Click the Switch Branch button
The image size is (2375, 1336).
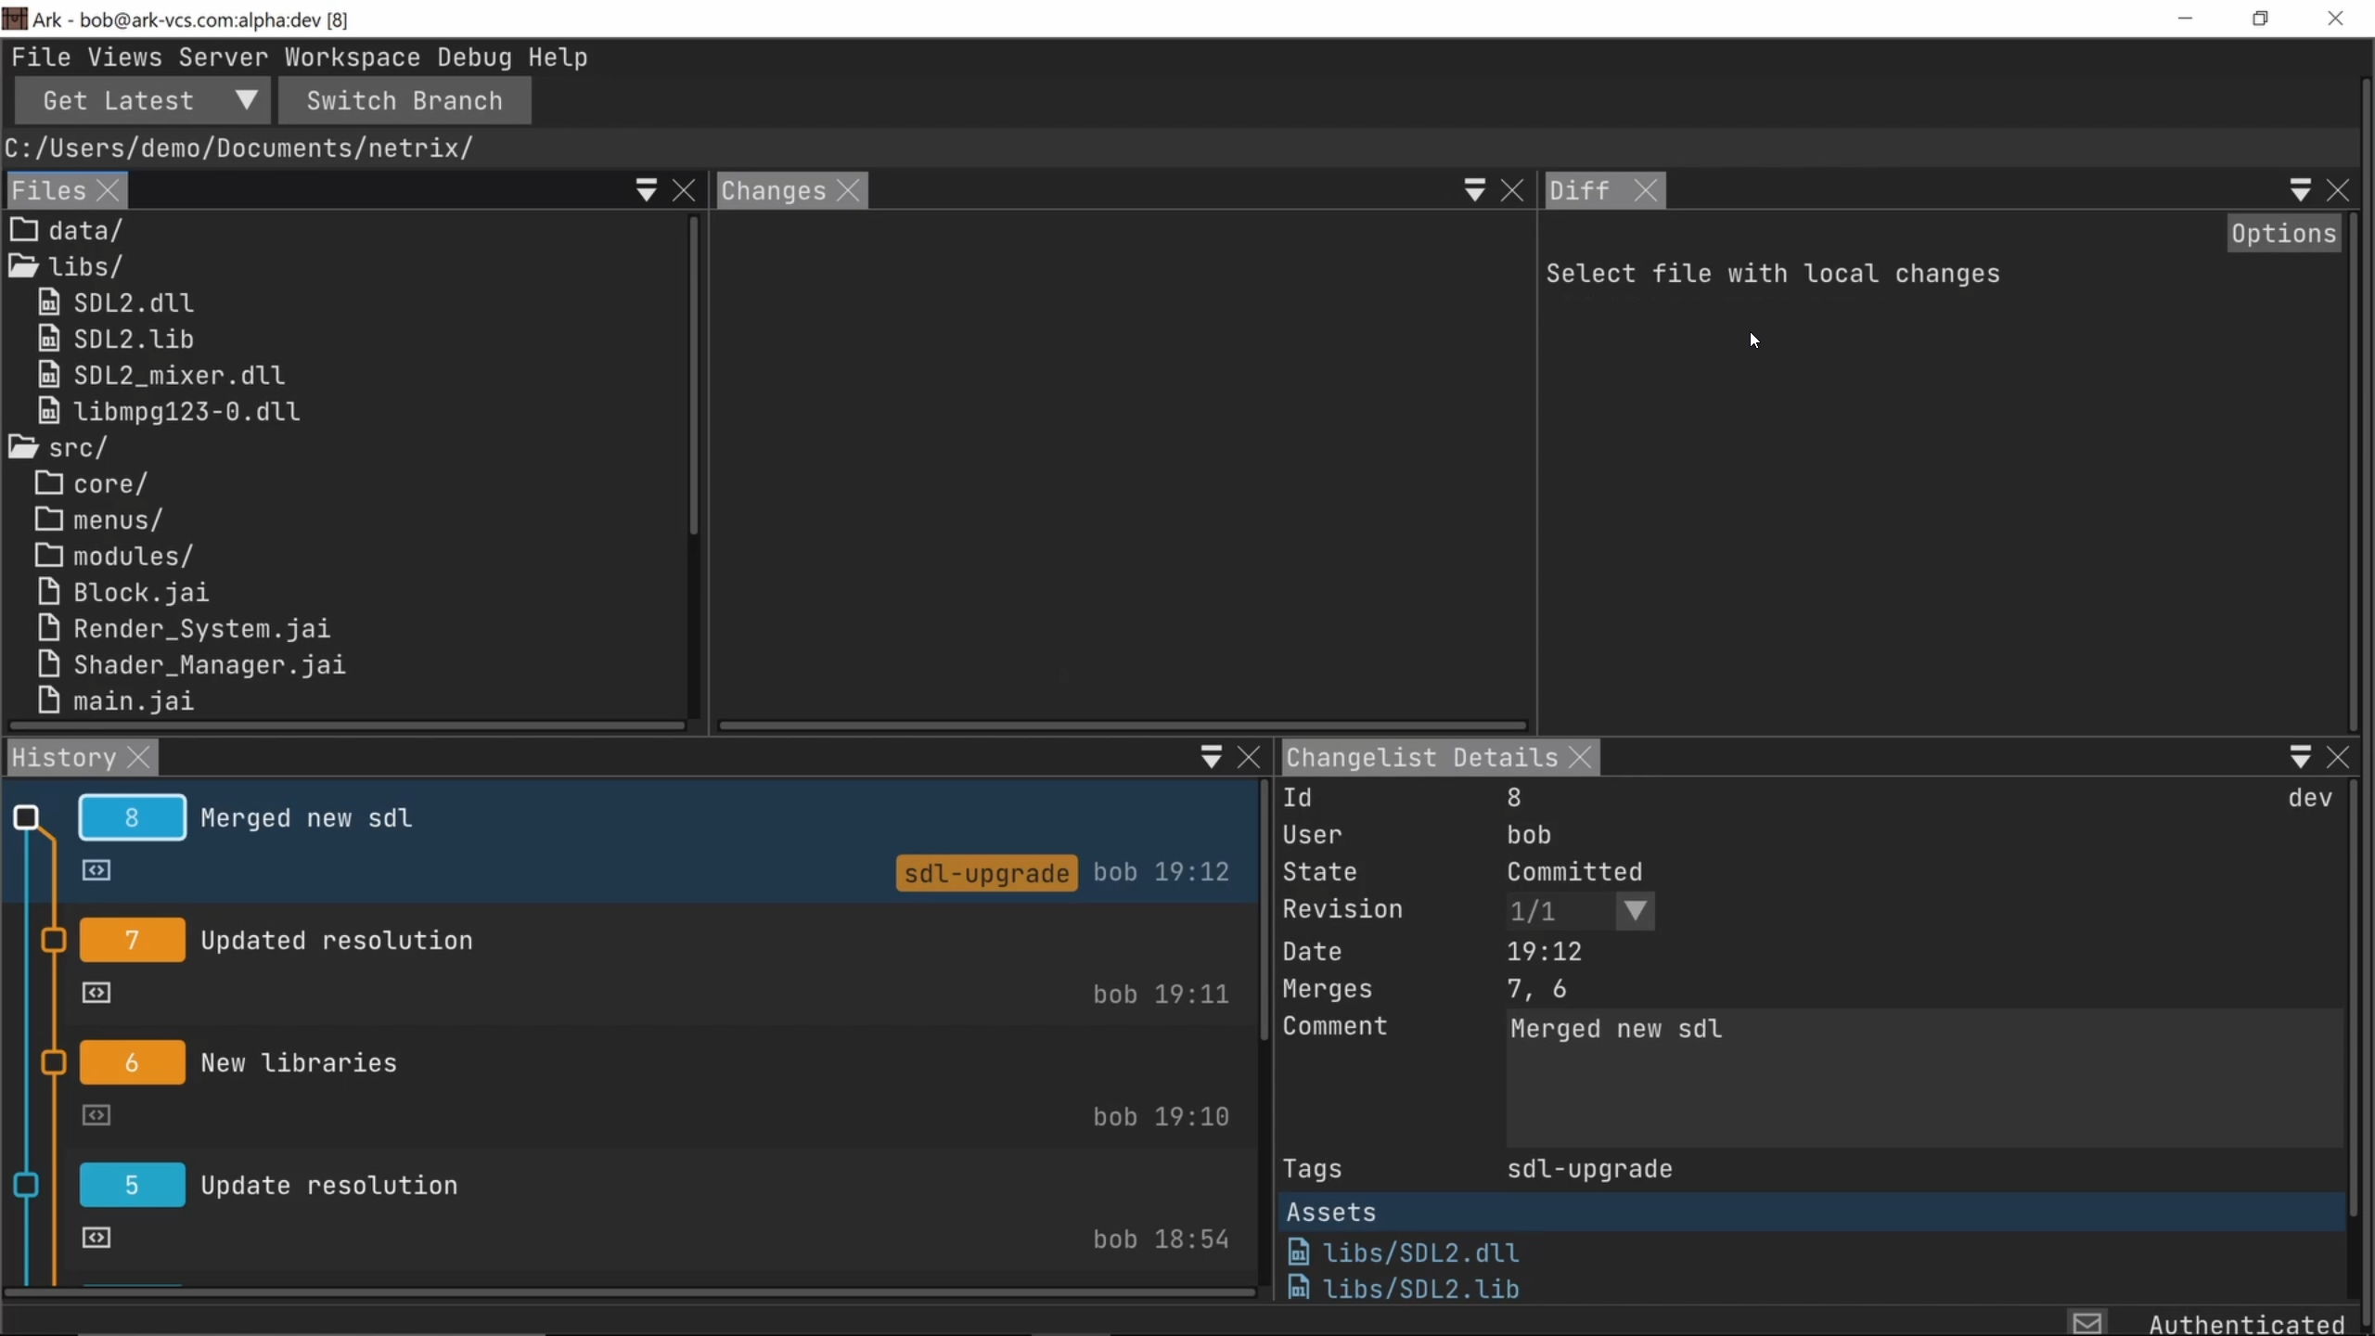click(x=404, y=100)
